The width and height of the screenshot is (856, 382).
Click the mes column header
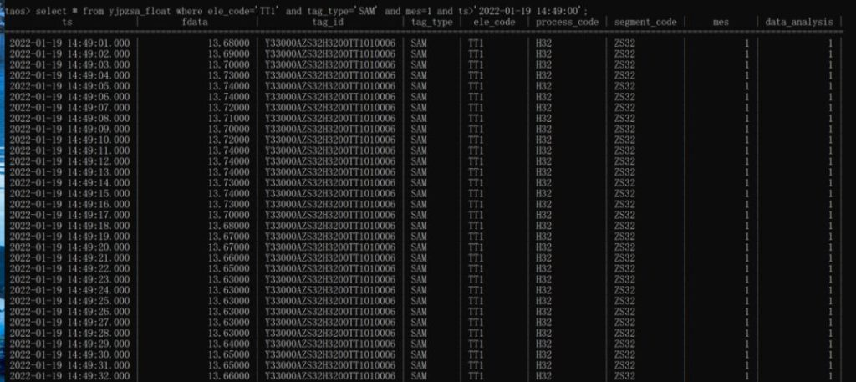[x=721, y=23]
